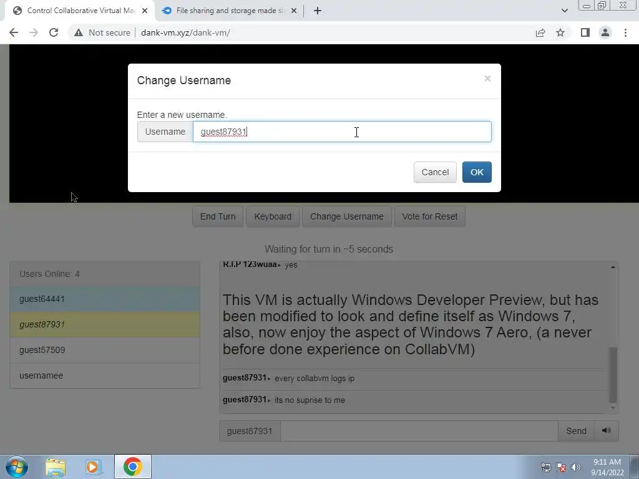Cancel the username change
639x479 pixels.
point(435,172)
